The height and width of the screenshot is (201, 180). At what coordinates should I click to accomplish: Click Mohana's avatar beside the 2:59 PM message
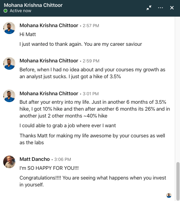(x=9, y=63)
